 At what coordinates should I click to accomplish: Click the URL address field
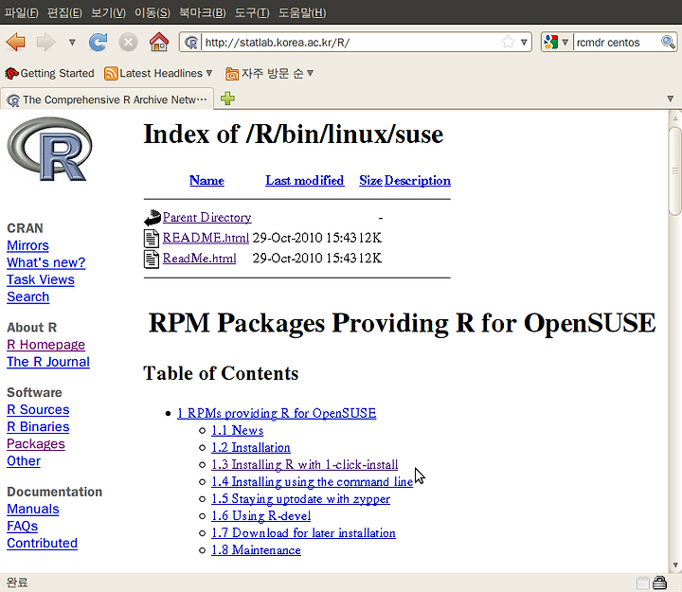click(350, 43)
